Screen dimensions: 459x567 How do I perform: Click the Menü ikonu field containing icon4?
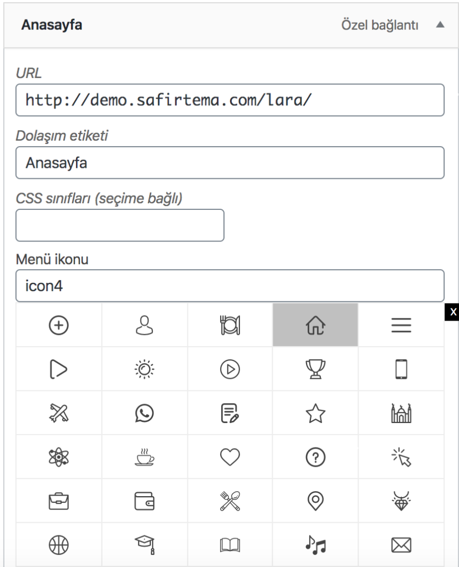230,286
